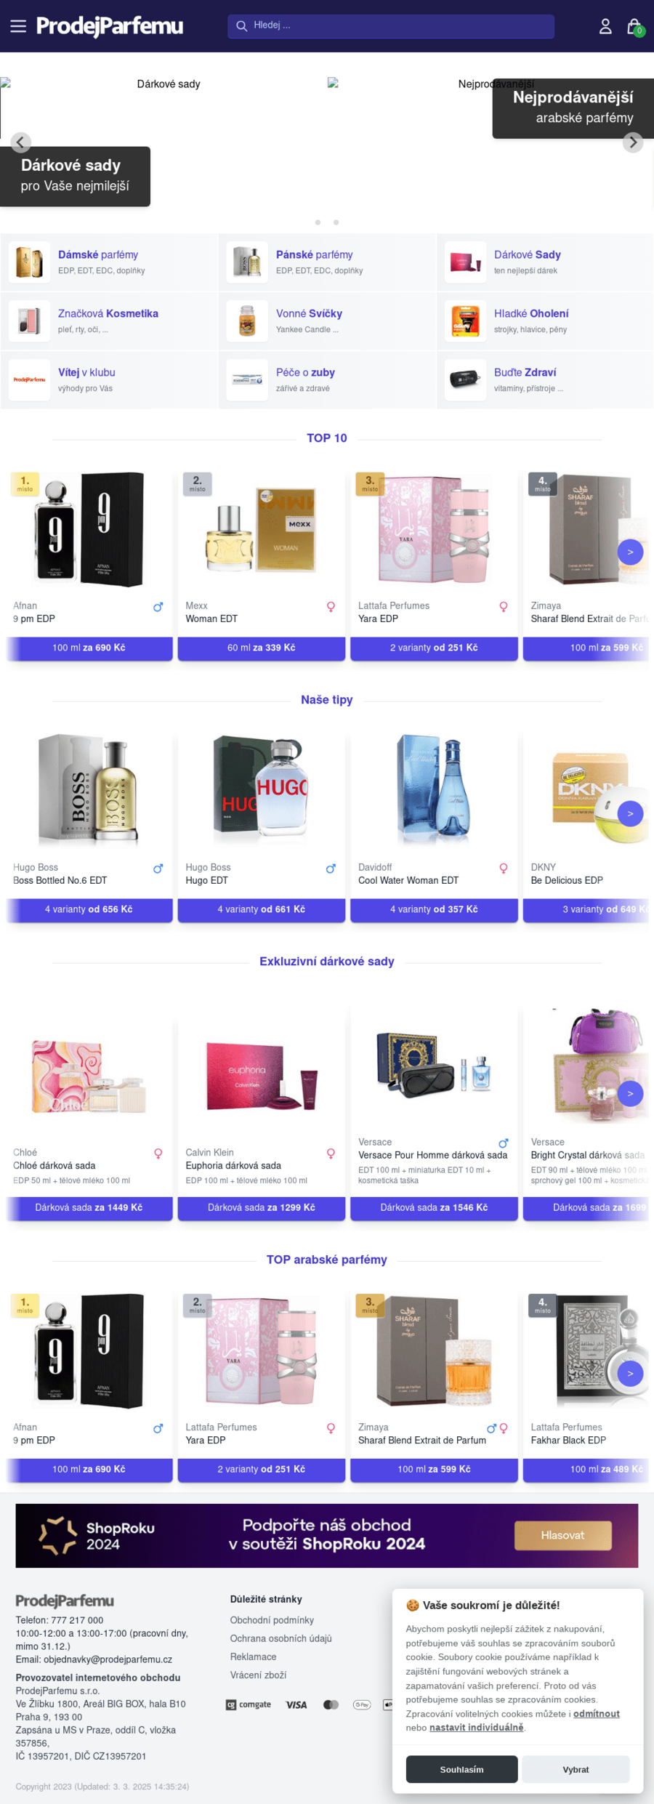654x1804 pixels.
Task: Click the search magnifier icon
Action: (x=241, y=25)
